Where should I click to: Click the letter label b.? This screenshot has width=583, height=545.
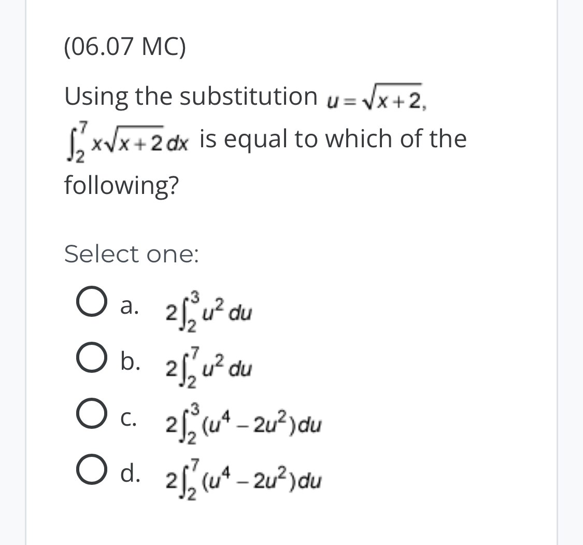(x=129, y=360)
